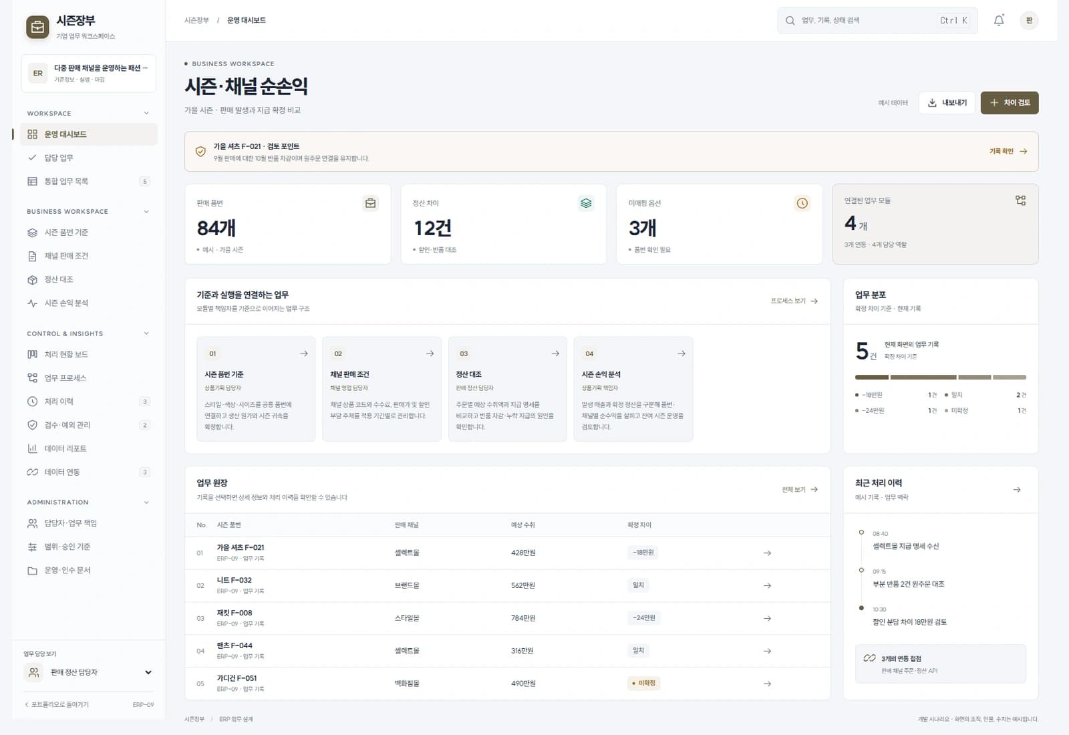The height and width of the screenshot is (735, 1069).
Task: Go to 담당 업무
Action: [x=89, y=158]
